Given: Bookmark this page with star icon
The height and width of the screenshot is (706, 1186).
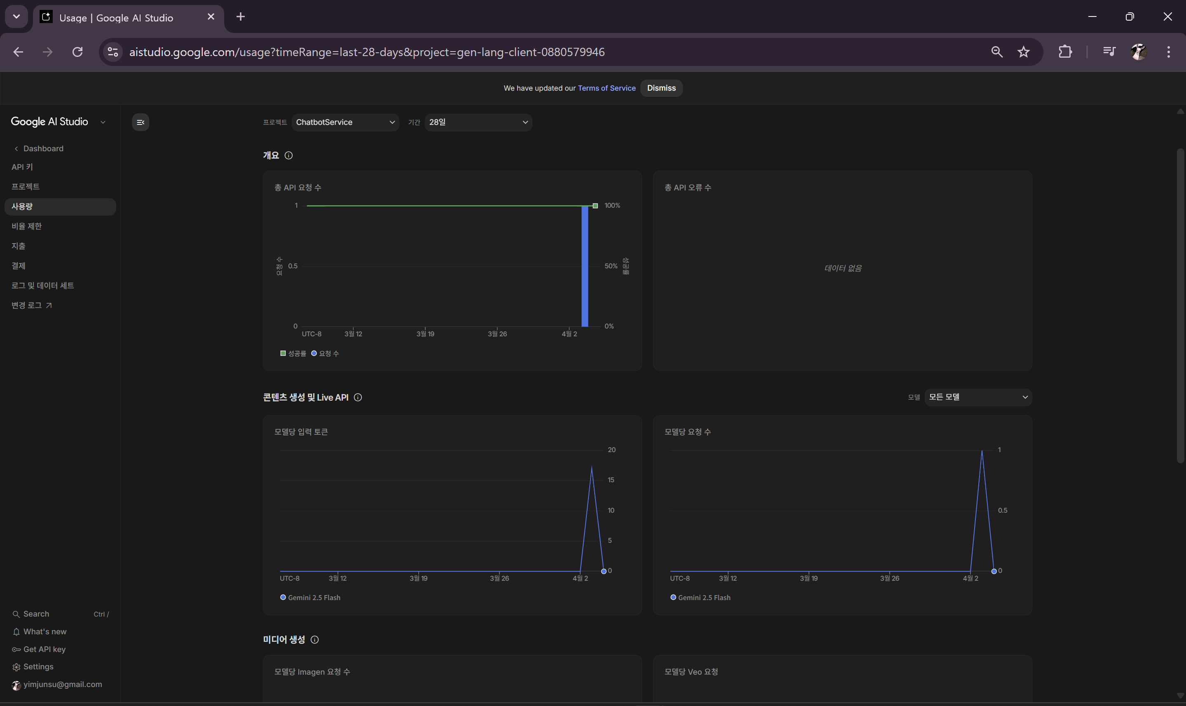Looking at the screenshot, I should point(1023,52).
